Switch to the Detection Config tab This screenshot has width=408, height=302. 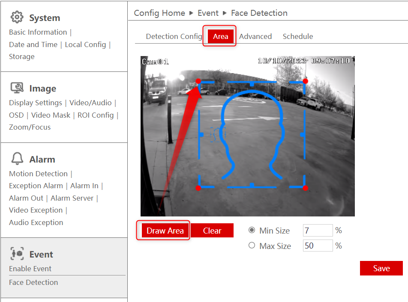[x=174, y=36]
